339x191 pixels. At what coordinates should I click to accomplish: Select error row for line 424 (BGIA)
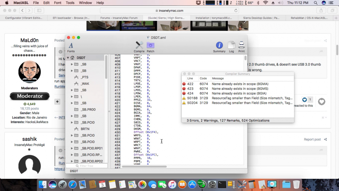pos(238,93)
